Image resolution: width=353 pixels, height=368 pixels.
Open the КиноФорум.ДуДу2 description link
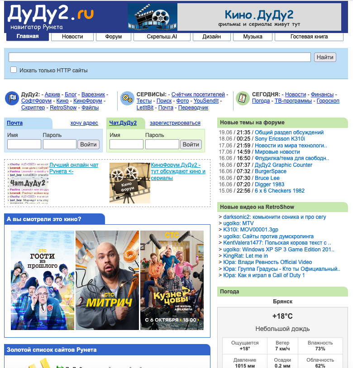click(x=178, y=171)
